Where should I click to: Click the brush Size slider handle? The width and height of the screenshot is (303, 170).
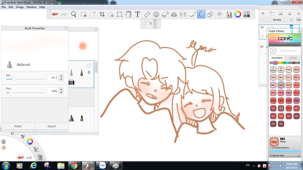point(14,79)
